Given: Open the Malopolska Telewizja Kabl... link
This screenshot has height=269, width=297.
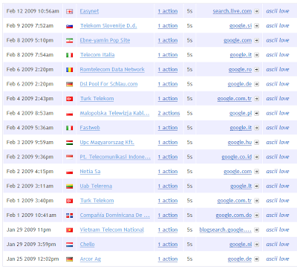Looking at the screenshot, I should [x=114, y=113].
